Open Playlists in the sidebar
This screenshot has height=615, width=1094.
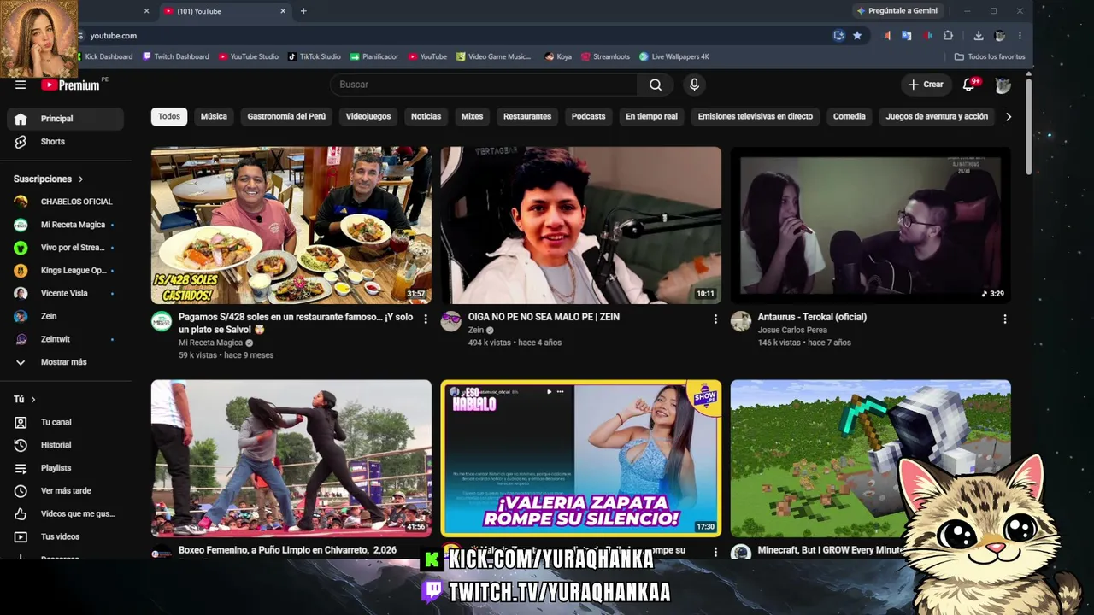(65, 468)
